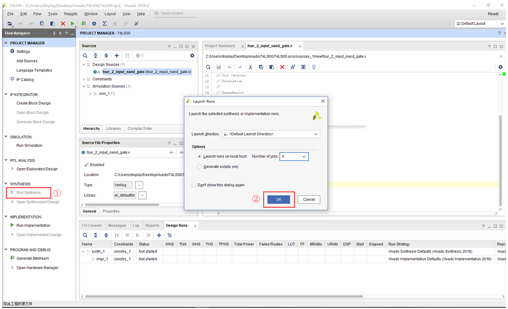Expand all in the Sources panel
508x309 pixels.
tap(106, 55)
